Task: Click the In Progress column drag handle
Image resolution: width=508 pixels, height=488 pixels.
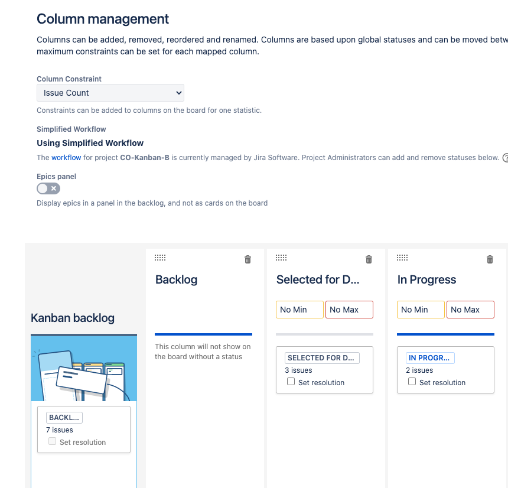Action: coord(402,258)
